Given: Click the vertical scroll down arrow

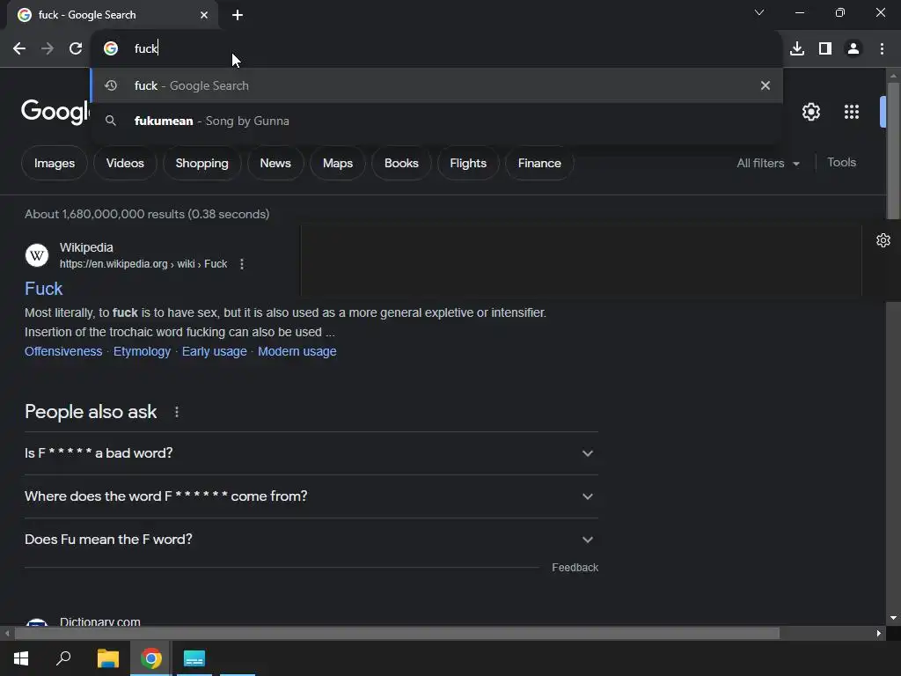Looking at the screenshot, I should 893,618.
